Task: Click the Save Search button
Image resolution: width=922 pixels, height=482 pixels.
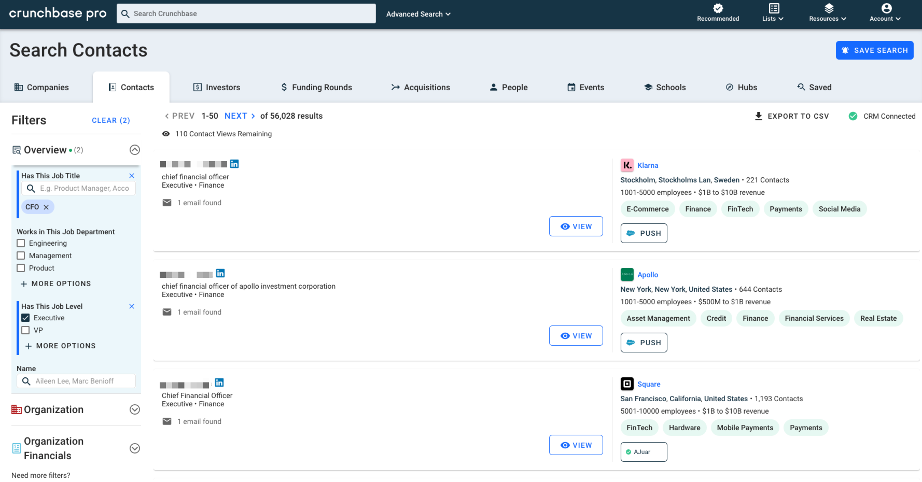Action: [x=874, y=50]
